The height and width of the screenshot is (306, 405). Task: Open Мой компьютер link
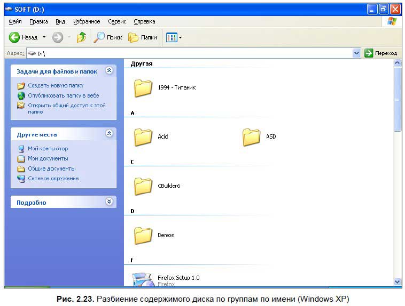tap(48, 149)
